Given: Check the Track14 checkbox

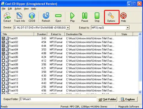Looking at the screenshot, I should coord(3,87).
